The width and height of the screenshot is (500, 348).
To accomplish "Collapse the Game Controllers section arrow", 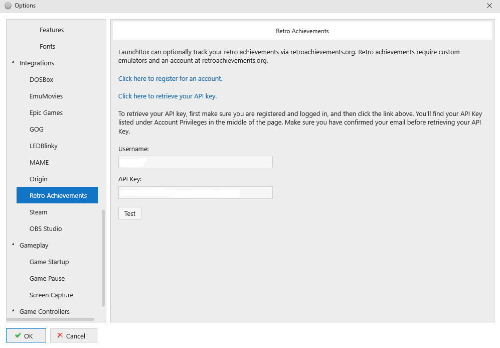I will click(x=13, y=311).
